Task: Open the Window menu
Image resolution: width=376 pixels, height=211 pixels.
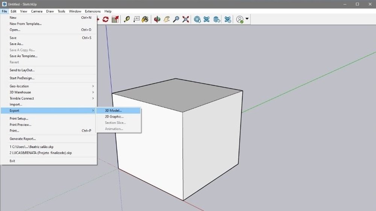Action: (x=75, y=11)
